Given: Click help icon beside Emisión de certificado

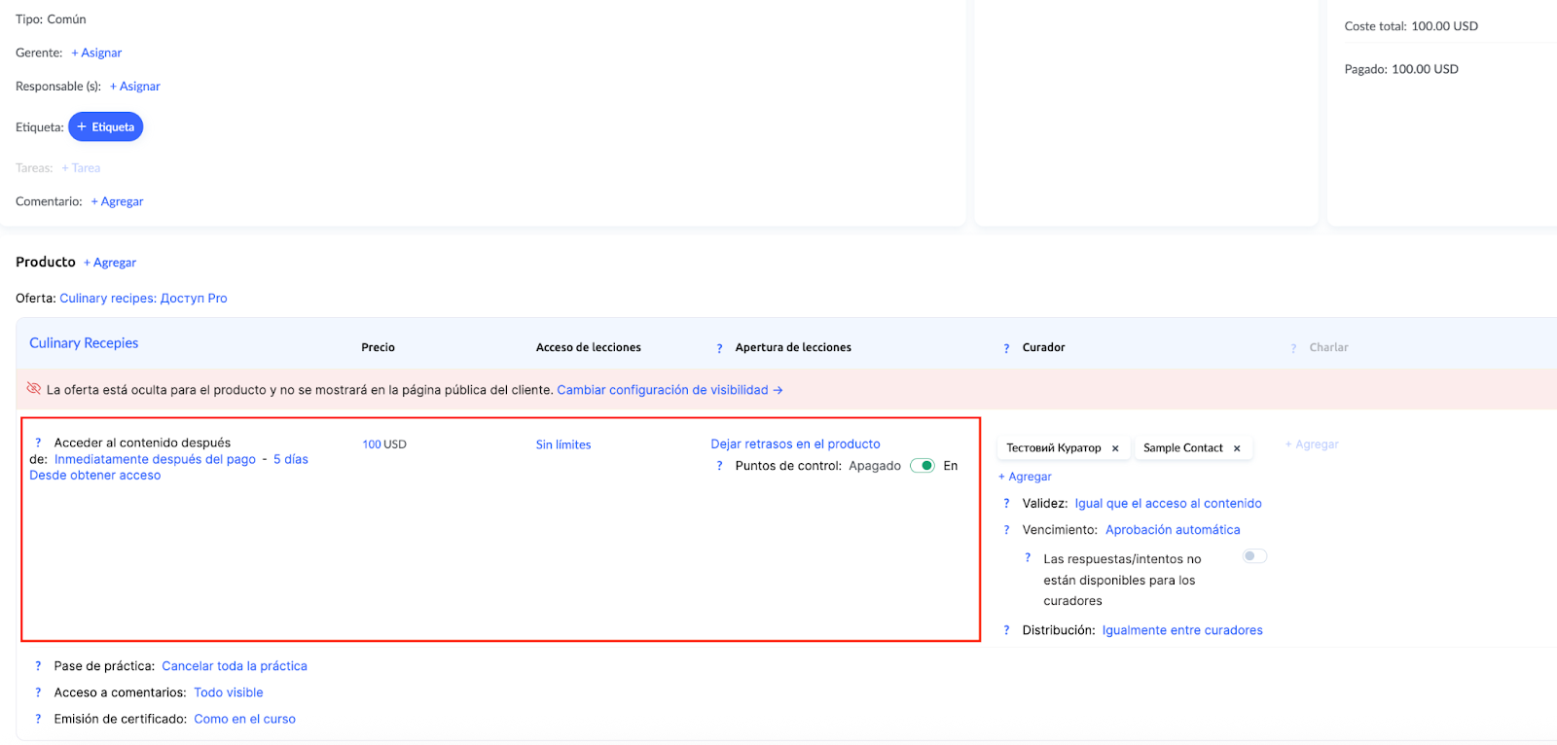Looking at the screenshot, I should tap(38, 720).
